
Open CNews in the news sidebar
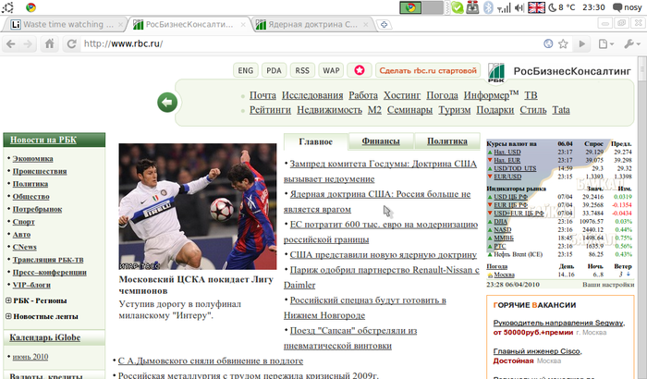(x=24, y=247)
